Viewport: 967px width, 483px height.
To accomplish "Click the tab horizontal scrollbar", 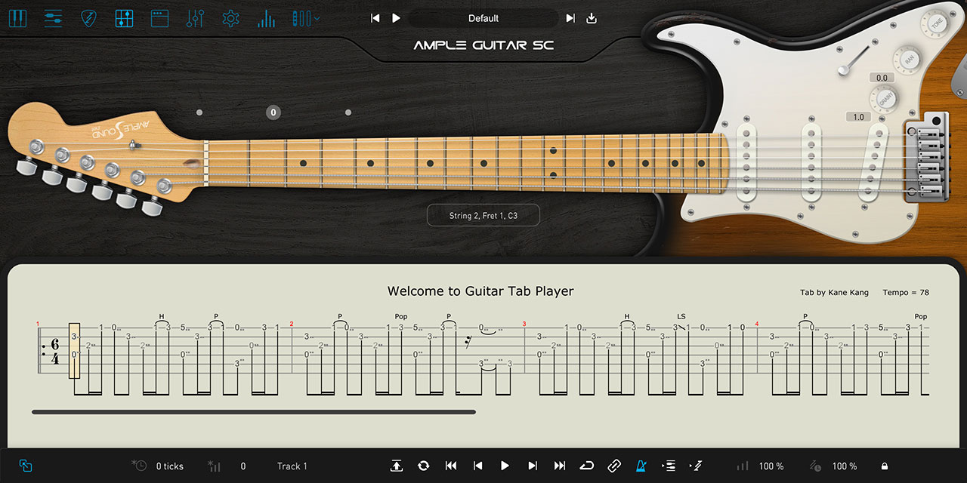I will click(x=254, y=412).
